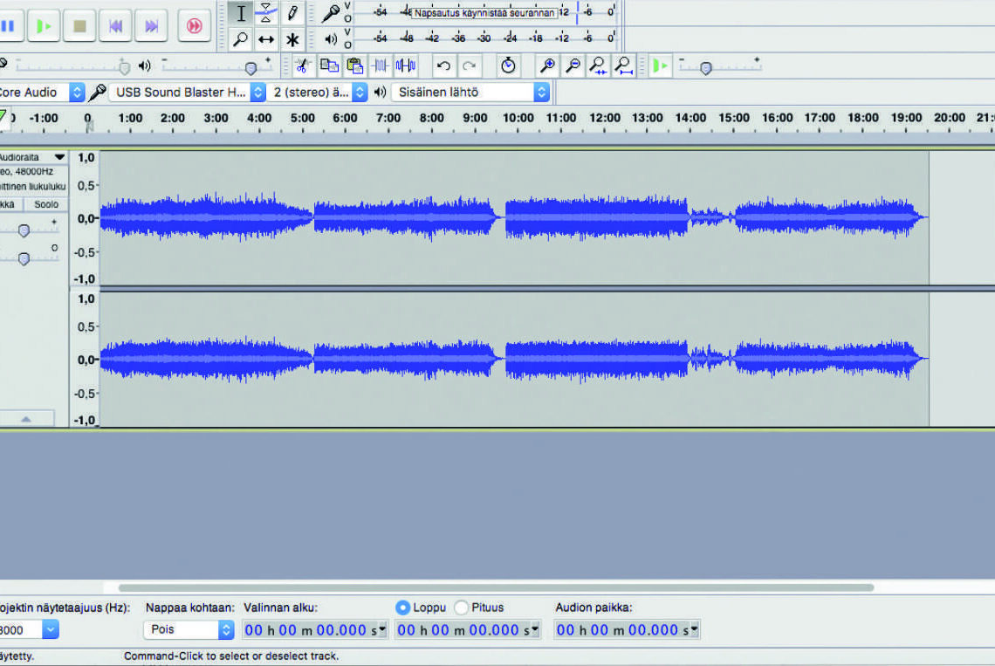The height and width of the screenshot is (666, 995).
Task: Select the Envelope tool
Action: [x=266, y=14]
